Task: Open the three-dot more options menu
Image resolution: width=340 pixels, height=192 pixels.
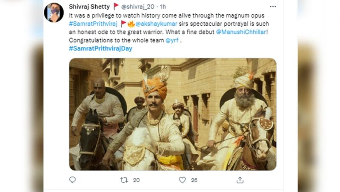Action: (273, 7)
